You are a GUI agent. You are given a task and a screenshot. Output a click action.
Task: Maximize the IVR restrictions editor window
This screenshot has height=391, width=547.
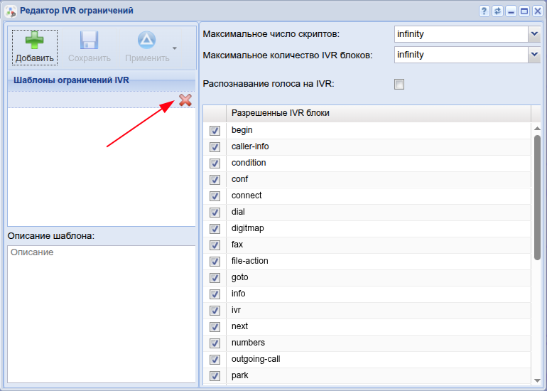(524, 11)
